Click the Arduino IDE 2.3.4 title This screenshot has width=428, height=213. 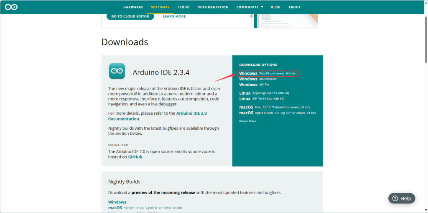click(161, 72)
